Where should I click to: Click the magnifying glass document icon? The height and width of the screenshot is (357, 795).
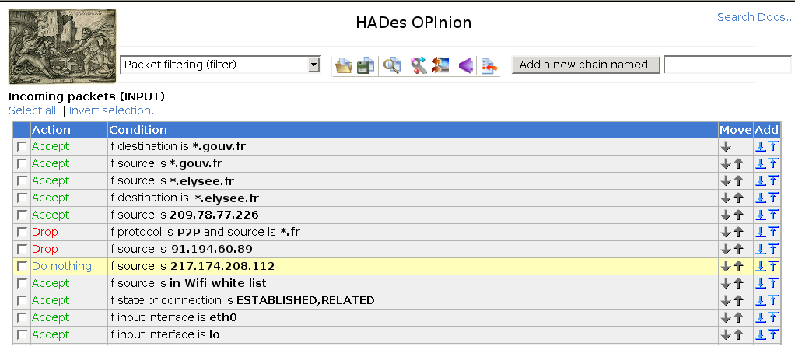click(391, 65)
